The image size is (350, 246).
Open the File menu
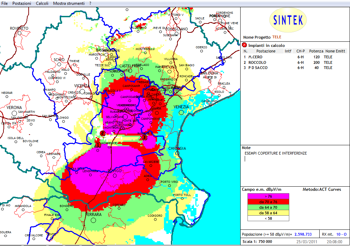5,3
